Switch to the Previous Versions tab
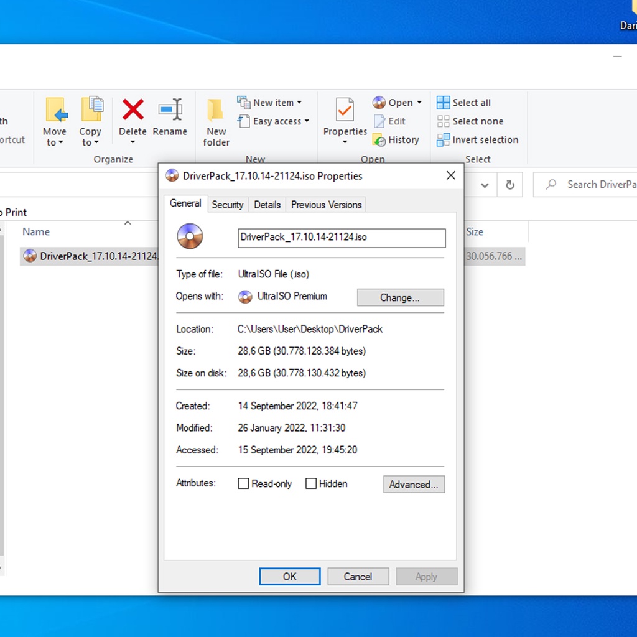 326,205
